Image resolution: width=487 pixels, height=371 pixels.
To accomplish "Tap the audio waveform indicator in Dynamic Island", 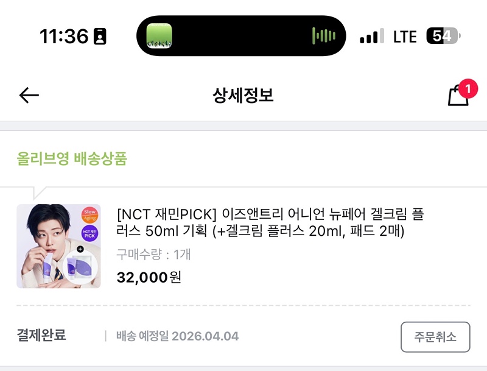I will pos(323,36).
